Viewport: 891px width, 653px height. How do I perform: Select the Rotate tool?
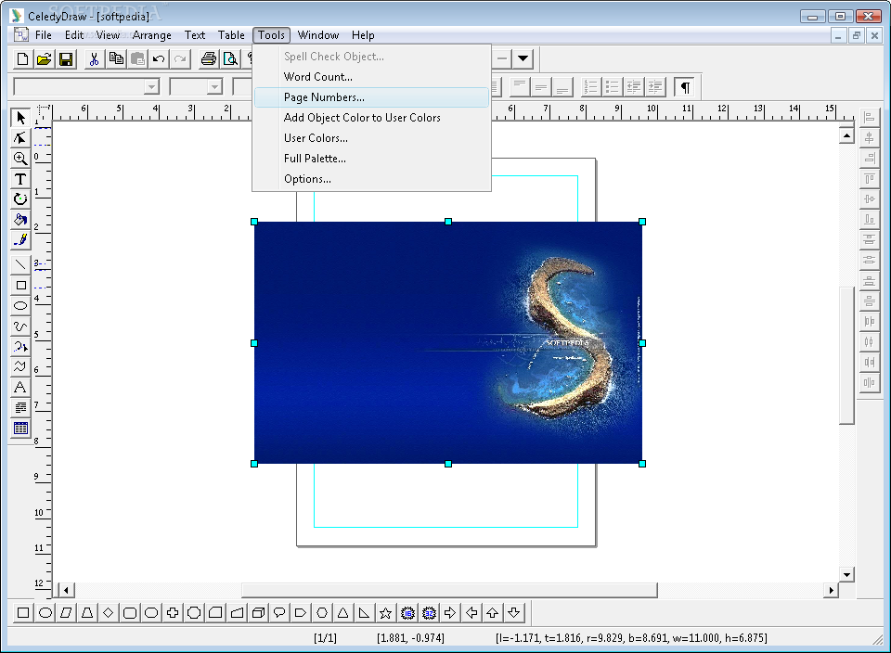tap(20, 199)
